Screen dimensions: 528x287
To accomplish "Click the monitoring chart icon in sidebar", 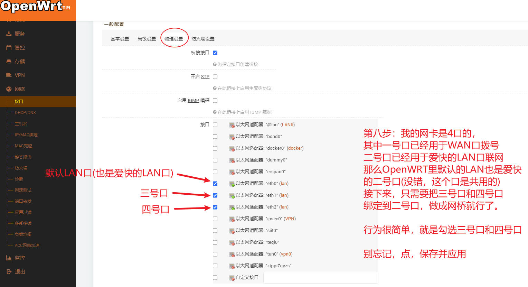I will (x=9, y=258).
